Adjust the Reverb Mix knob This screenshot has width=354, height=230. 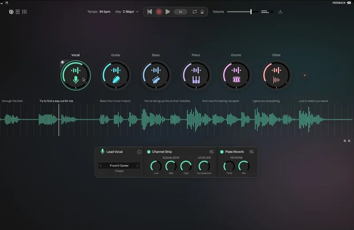tap(244, 166)
